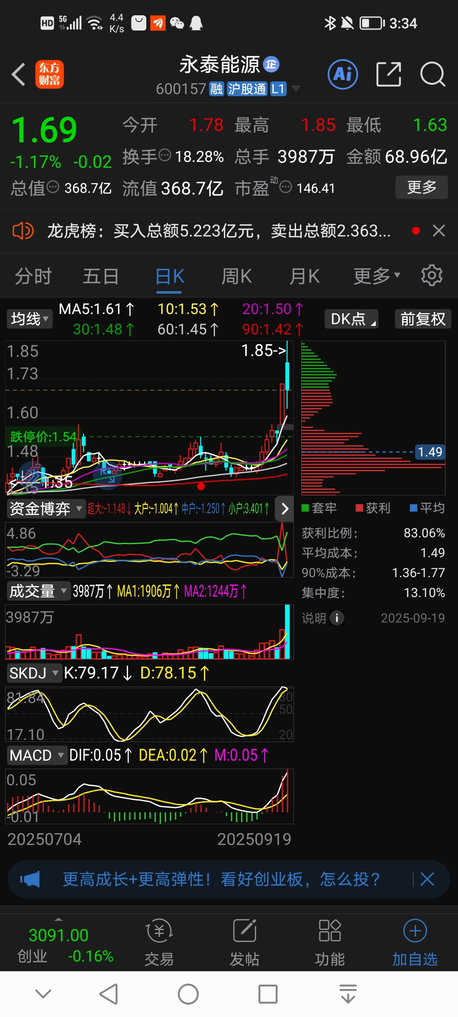The height and width of the screenshot is (1017, 458).
Task: Tap the megaphone promo icon
Action: [x=30, y=879]
